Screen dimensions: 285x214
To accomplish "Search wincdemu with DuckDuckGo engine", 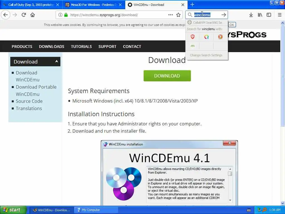I will [x=220, y=37].
